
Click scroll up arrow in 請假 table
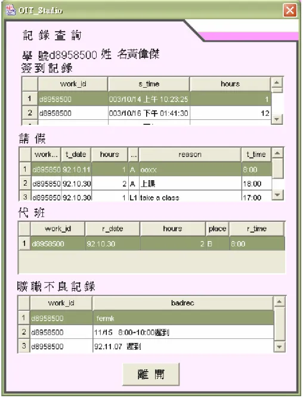[277, 153]
